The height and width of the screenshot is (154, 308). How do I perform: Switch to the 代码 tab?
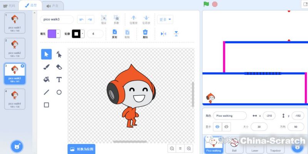pyautogui.click(x=9, y=6)
